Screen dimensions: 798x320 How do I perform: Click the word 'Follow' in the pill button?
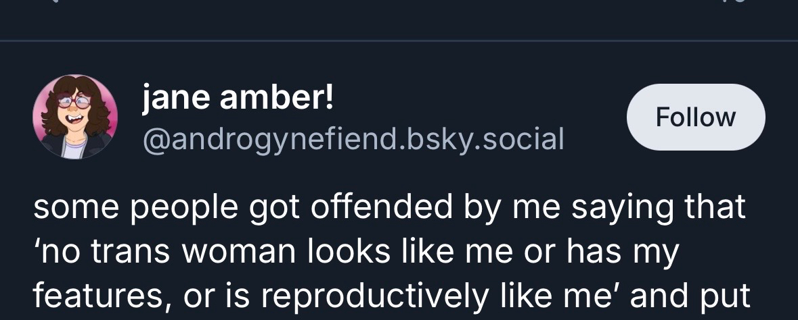[x=696, y=117]
